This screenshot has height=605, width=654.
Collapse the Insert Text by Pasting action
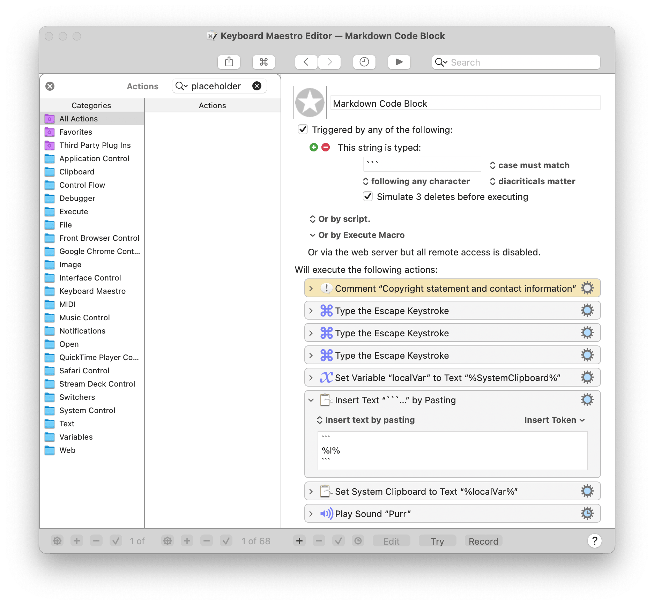[311, 400]
